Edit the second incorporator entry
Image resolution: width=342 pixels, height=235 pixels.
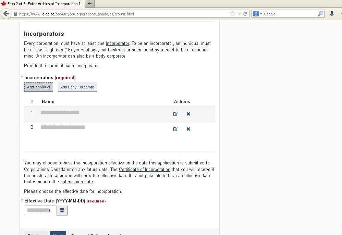[175, 129]
